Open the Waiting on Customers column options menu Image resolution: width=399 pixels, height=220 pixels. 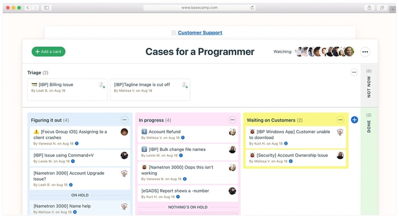pyautogui.click(x=340, y=120)
